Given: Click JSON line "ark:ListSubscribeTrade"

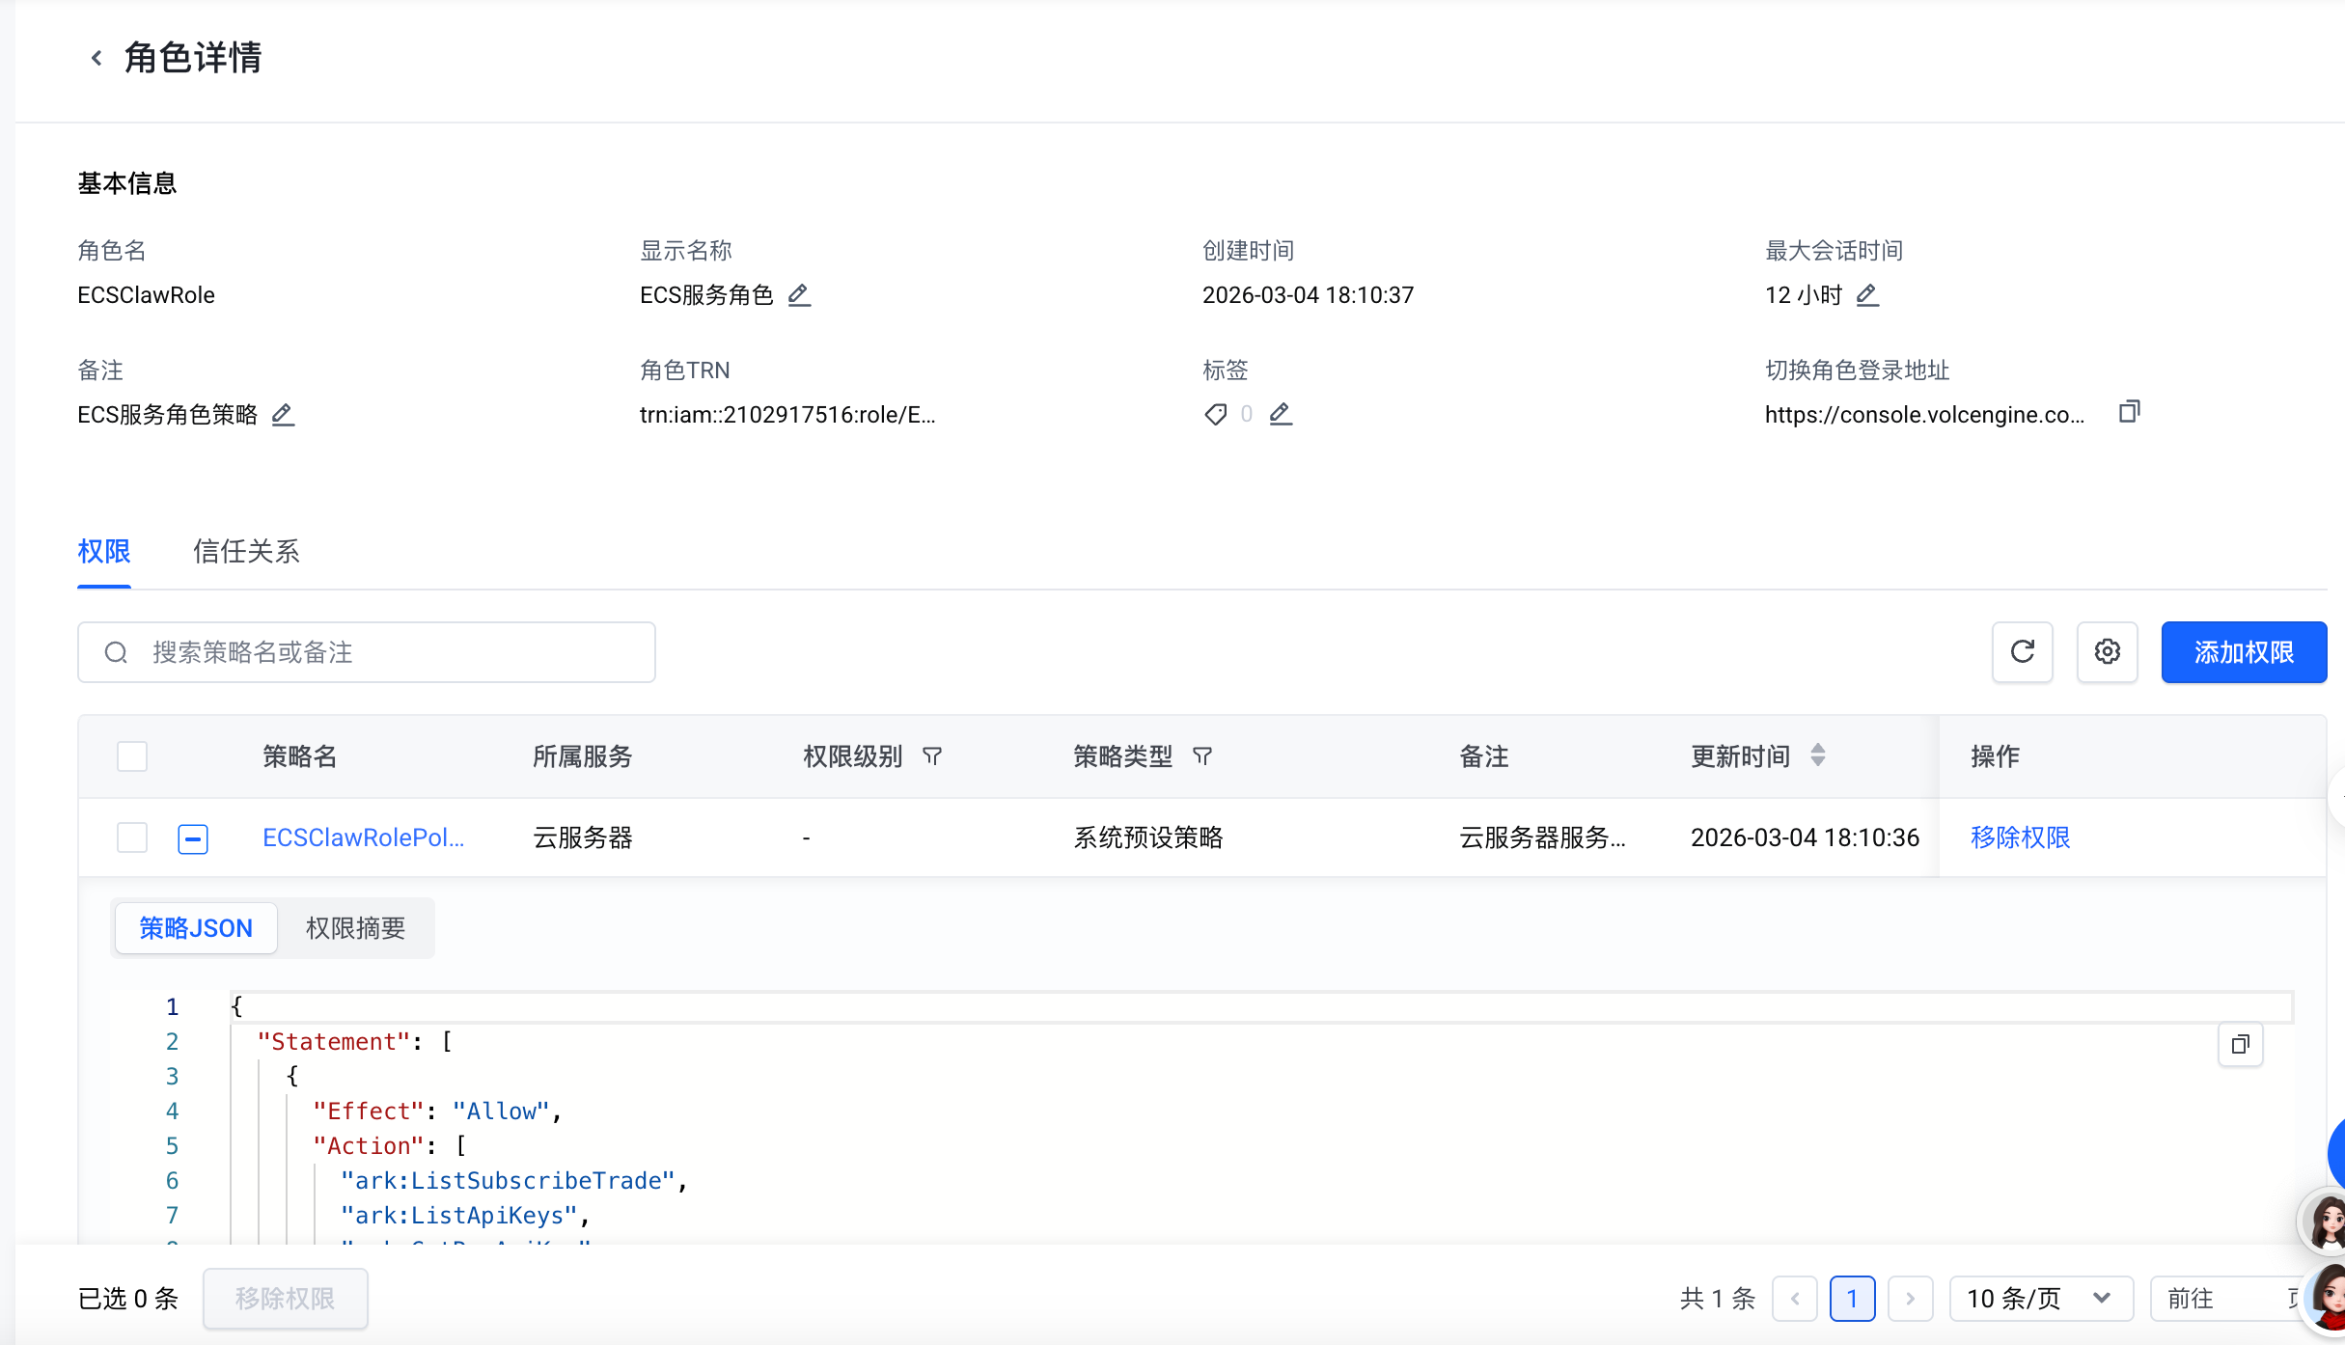Looking at the screenshot, I should (508, 1181).
